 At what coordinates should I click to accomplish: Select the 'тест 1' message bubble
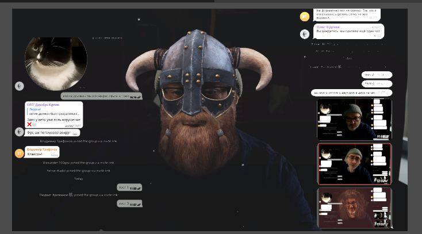tap(129, 187)
